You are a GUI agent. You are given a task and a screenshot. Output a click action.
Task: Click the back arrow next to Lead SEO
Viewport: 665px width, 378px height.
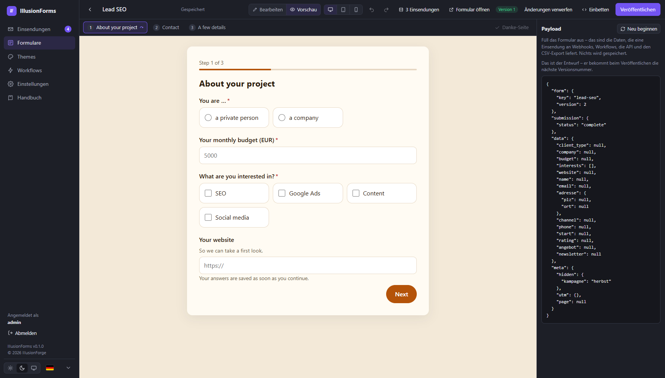(90, 9)
